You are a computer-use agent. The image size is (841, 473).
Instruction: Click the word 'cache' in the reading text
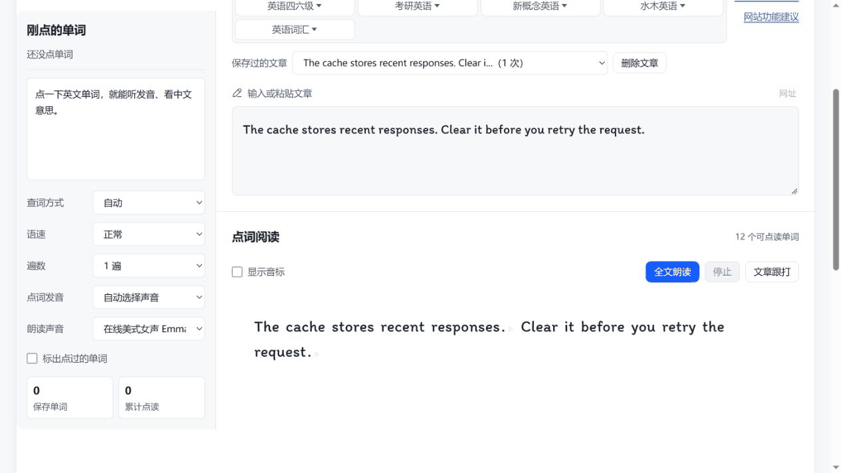coord(305,327)
